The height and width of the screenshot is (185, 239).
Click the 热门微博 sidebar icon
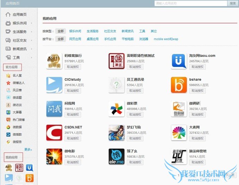(8, 120)
